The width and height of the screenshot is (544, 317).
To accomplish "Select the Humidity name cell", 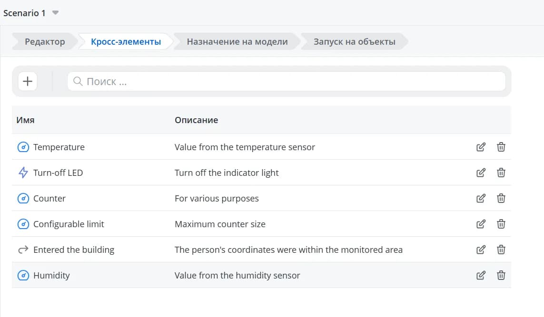I will pos(51,275).
